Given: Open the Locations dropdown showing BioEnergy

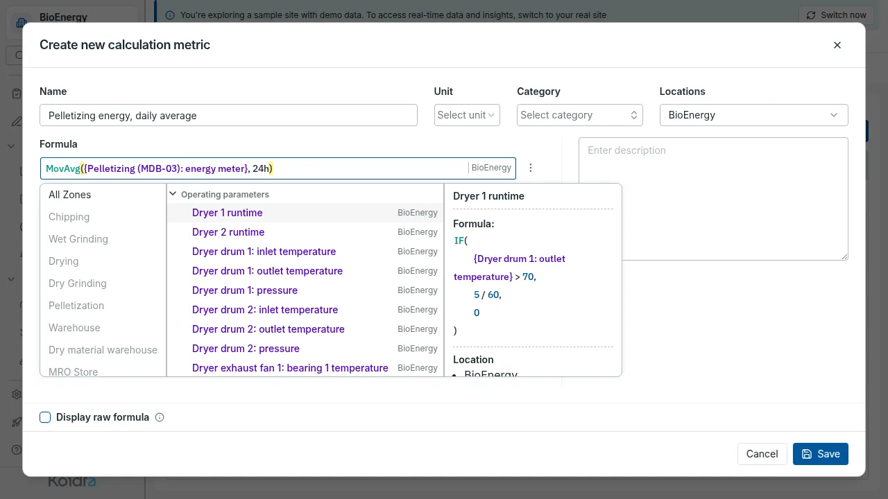Looking at the screenshot, I should pyautogui.click(x=753, y=115).
